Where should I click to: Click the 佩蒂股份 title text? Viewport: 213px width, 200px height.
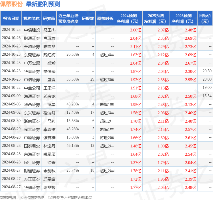coord(11,4)
